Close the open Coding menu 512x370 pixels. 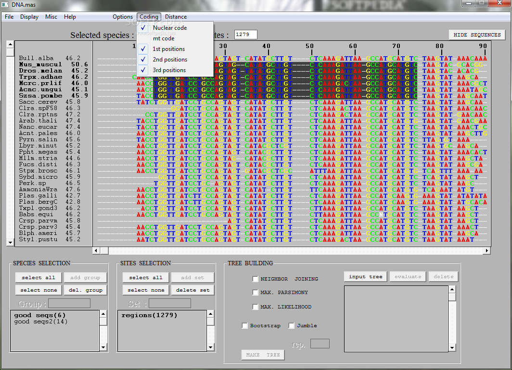coord(149,17)
